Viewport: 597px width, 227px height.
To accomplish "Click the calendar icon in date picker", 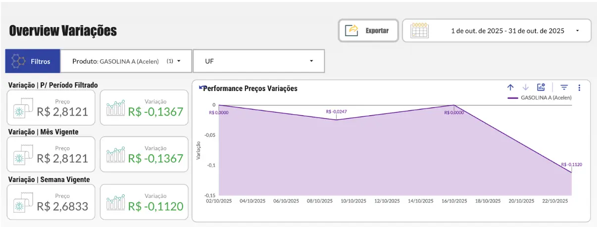I will (x=419, y=31).
